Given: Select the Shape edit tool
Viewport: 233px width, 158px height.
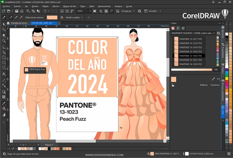Looking at the screenshot, I should [4, 30].
